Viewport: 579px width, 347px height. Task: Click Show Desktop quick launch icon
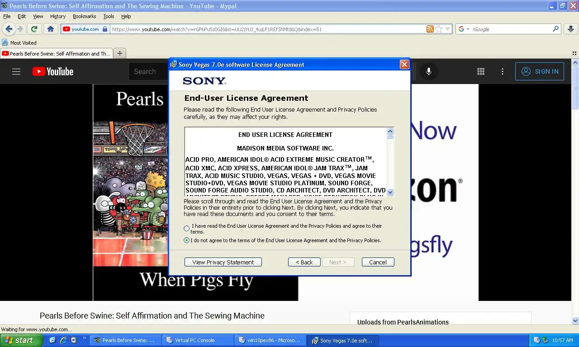click(x=52, y=340)
